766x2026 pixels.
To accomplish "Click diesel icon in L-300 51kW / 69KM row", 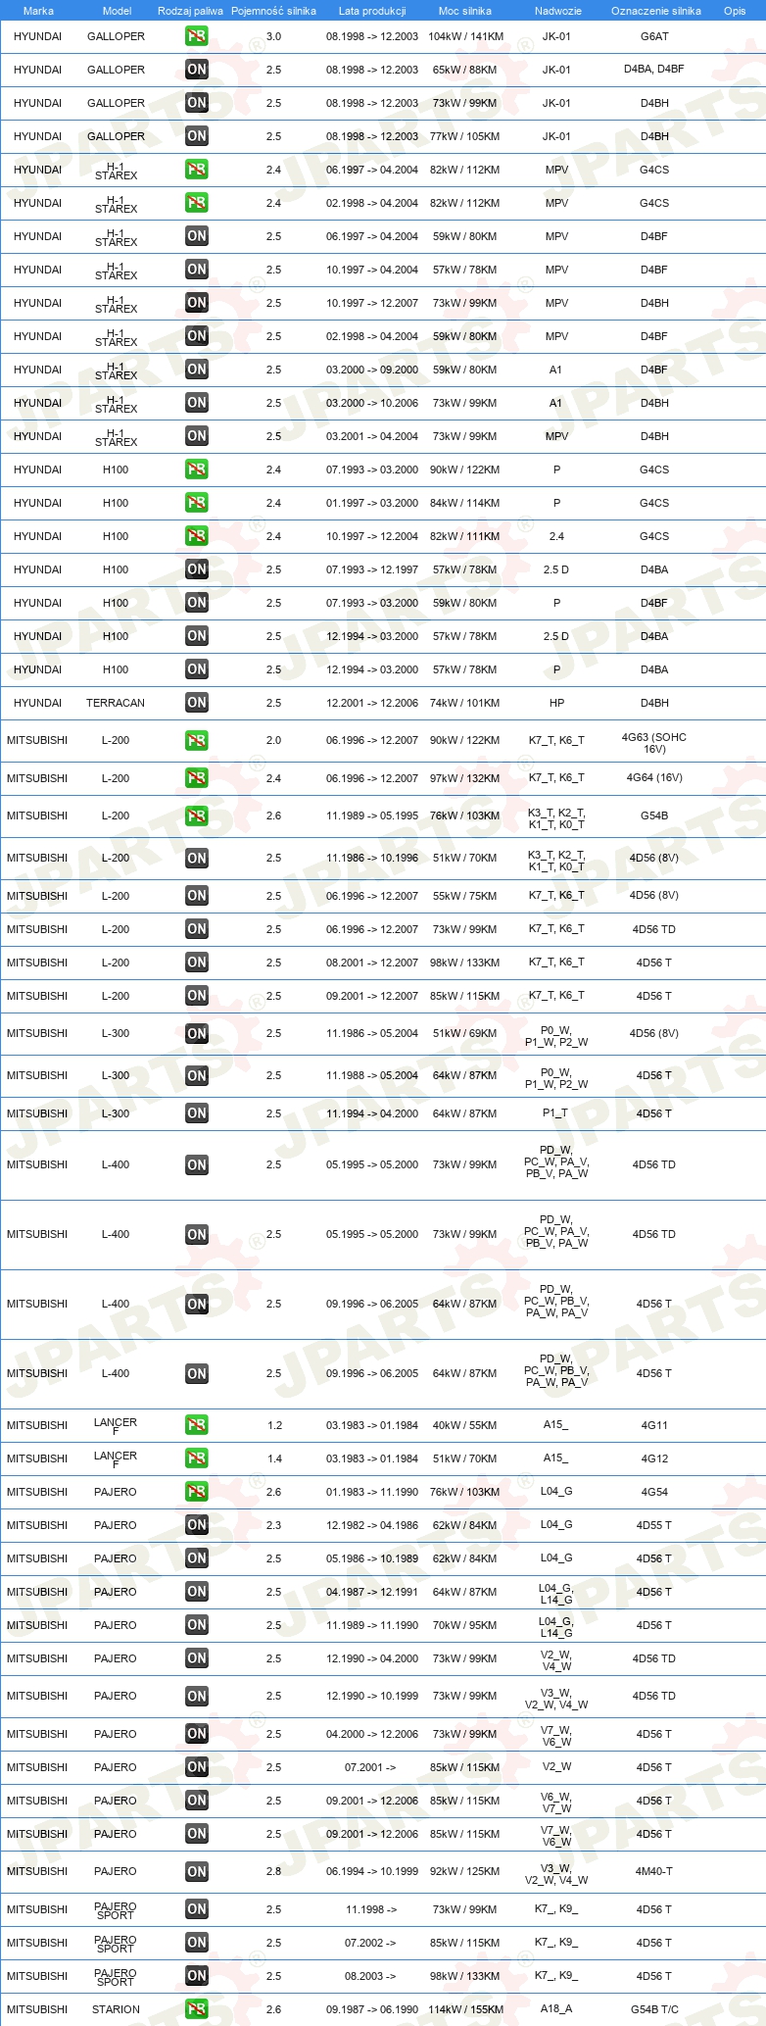I will (x=197, y=1034).
